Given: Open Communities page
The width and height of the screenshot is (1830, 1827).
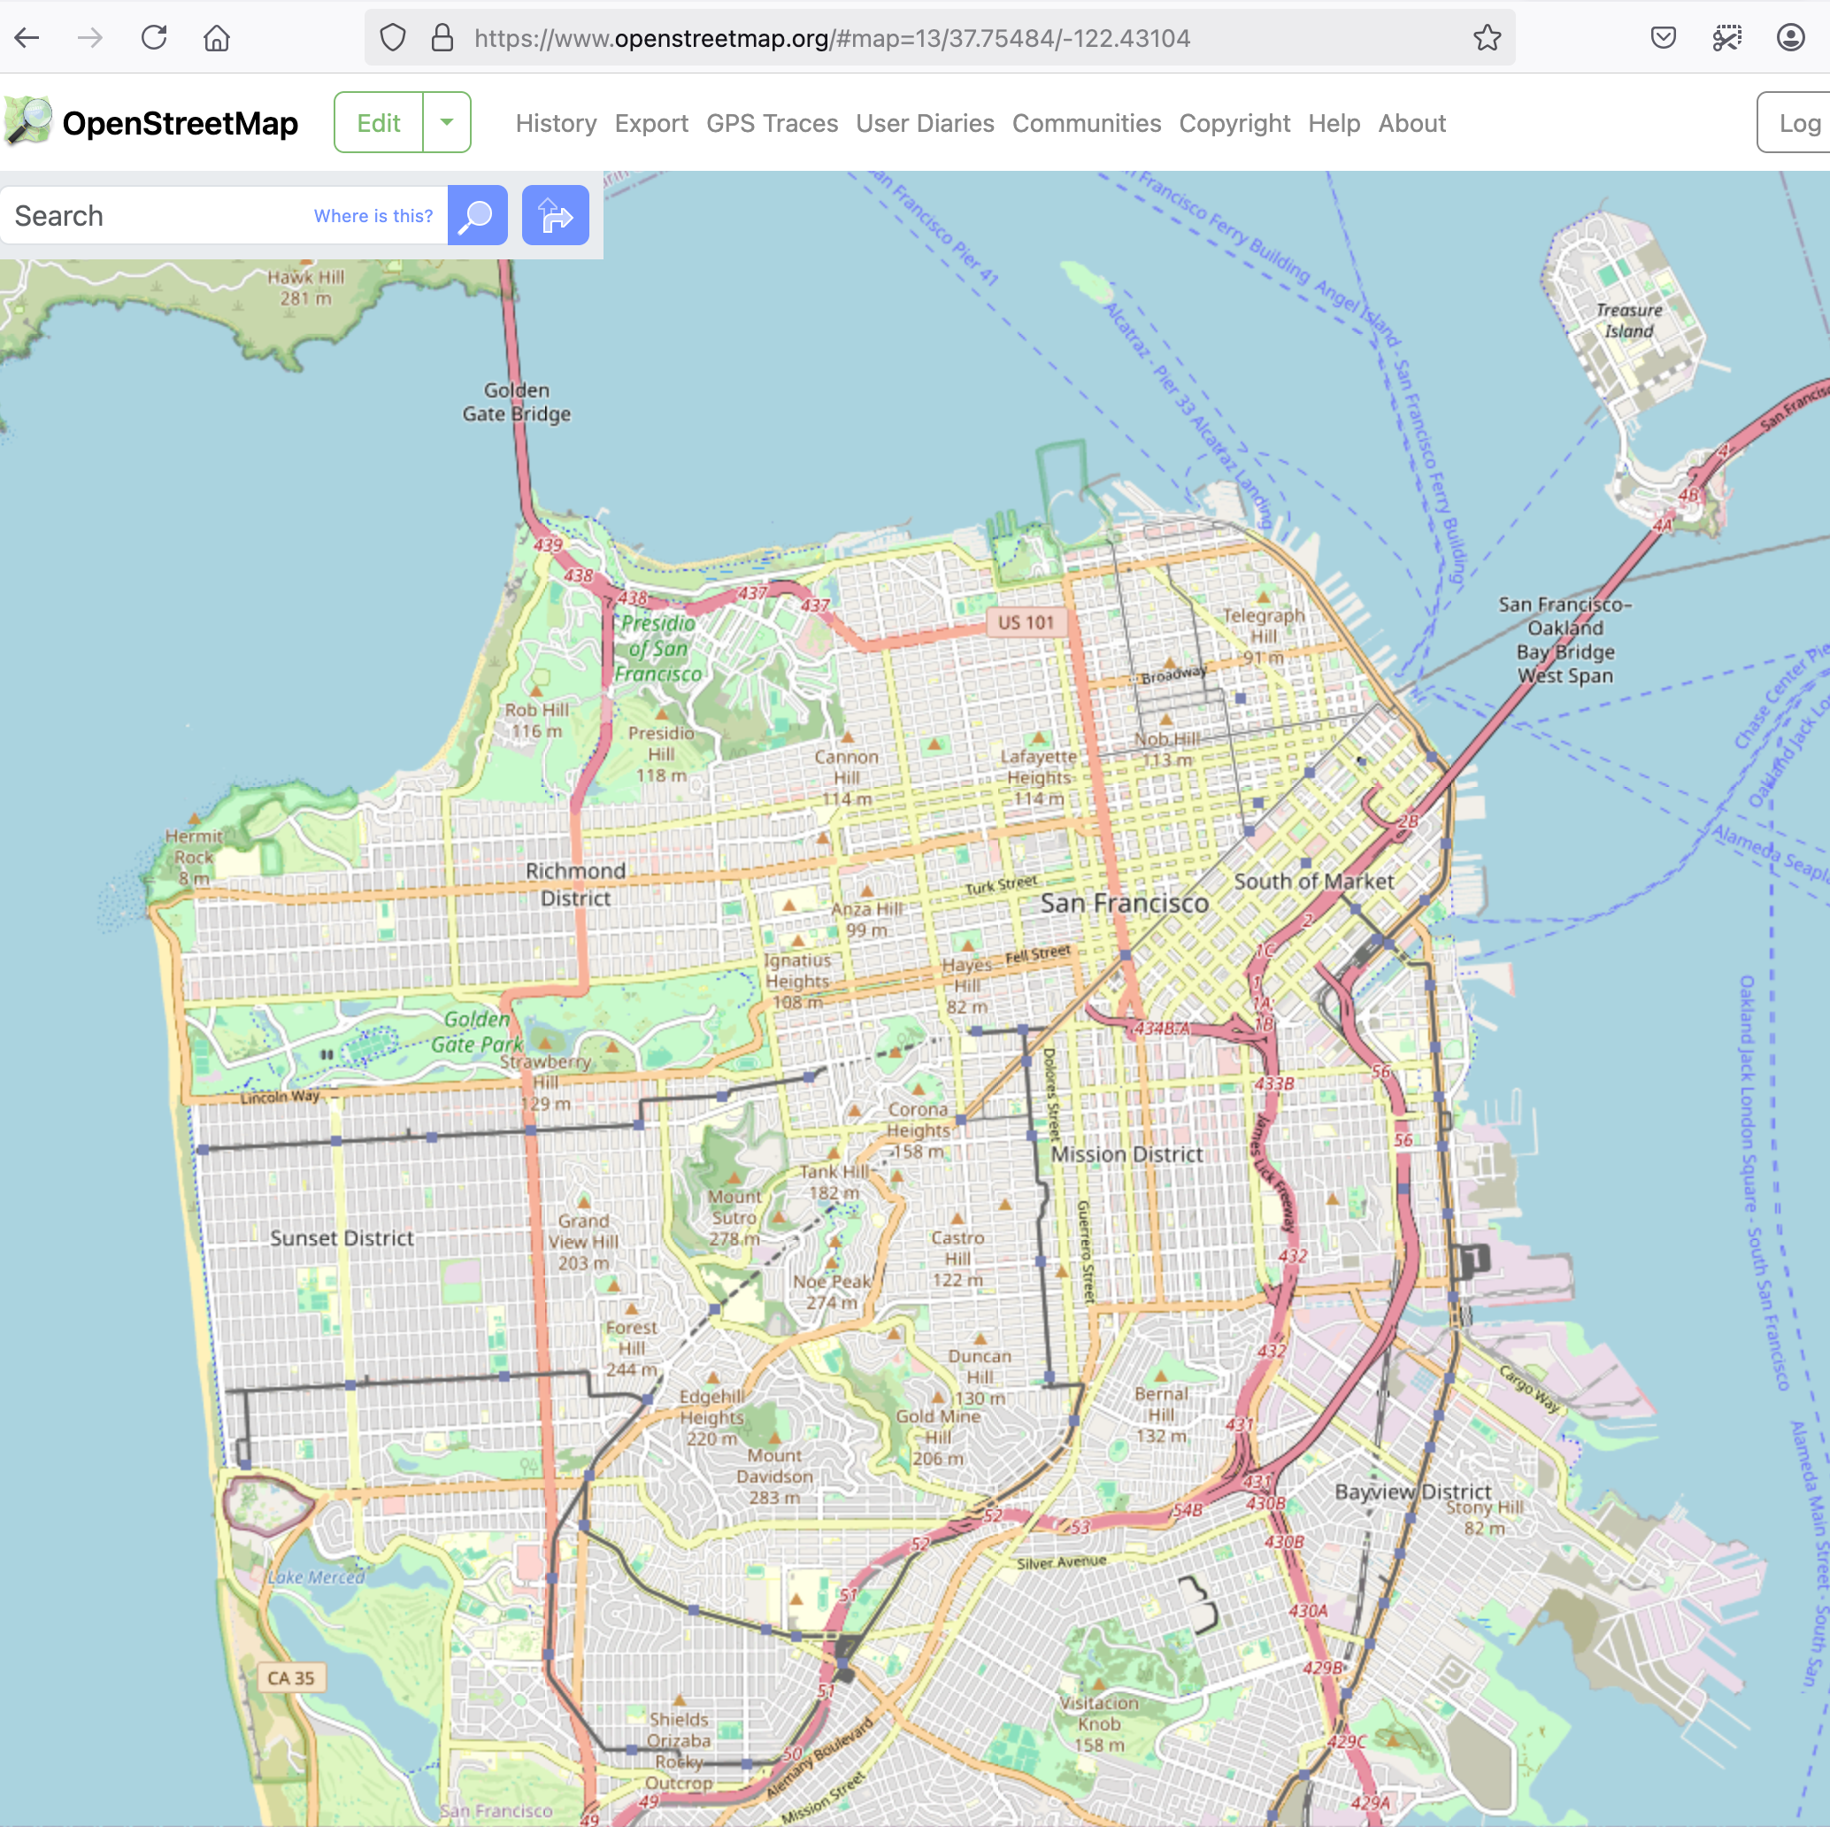Looking at the screenshot, I should click(x=1087, y=123).
